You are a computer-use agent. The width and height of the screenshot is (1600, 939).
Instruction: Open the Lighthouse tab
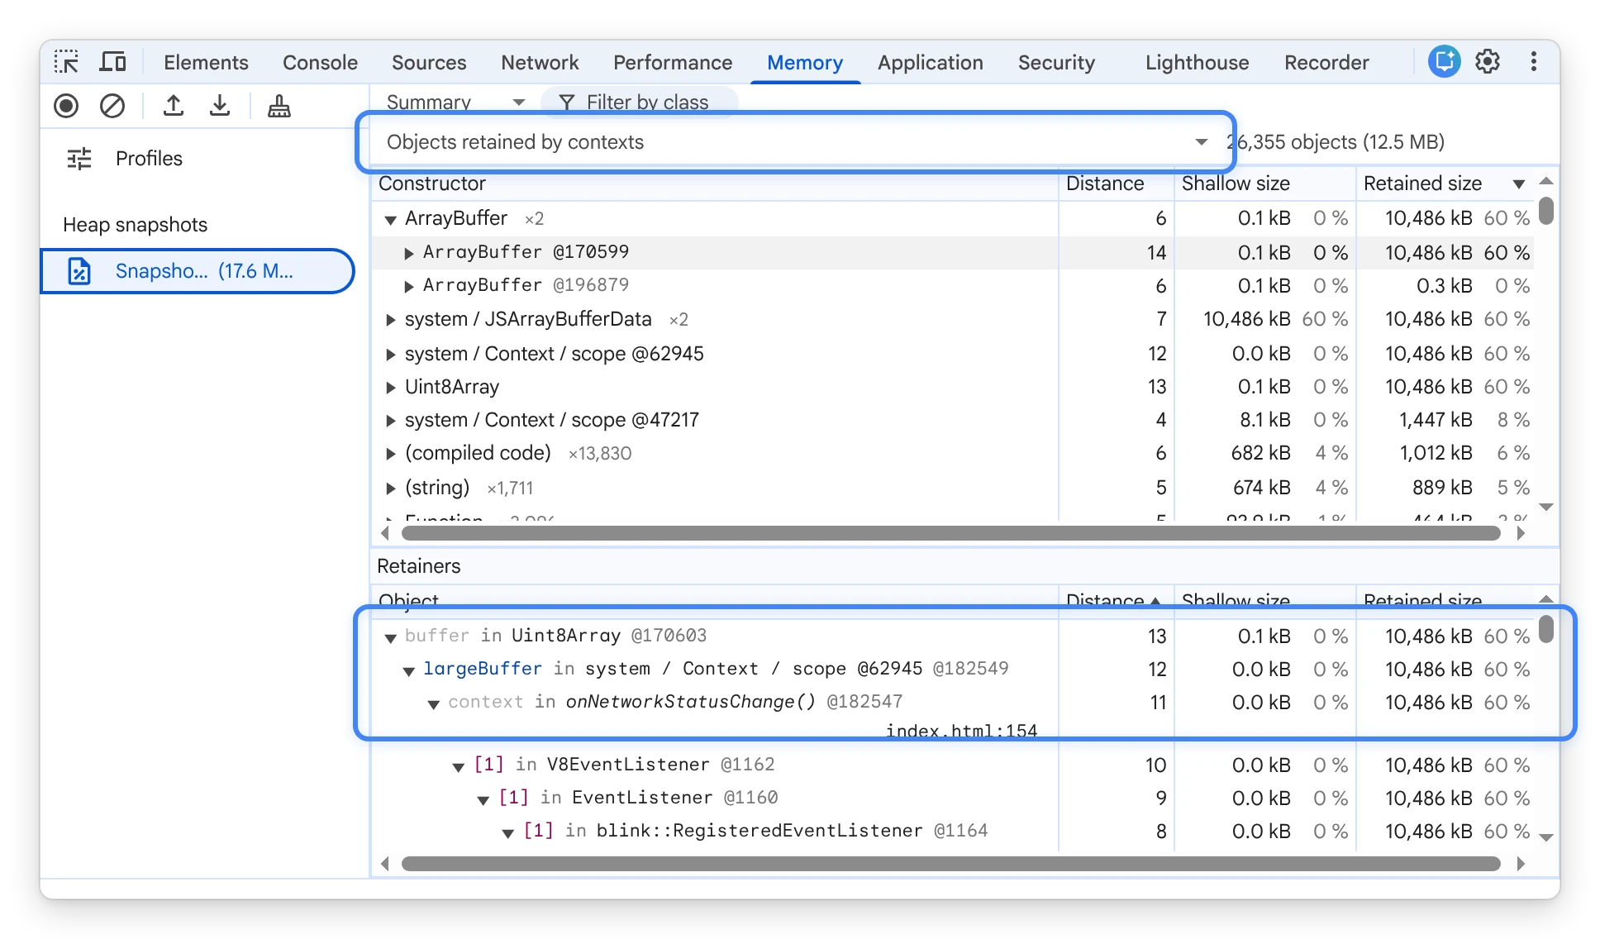(x=1197, y=63)
